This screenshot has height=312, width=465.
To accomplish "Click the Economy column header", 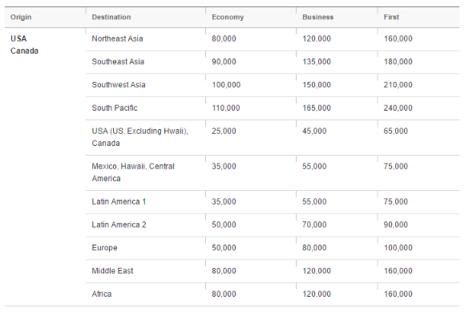I will 228,17.
